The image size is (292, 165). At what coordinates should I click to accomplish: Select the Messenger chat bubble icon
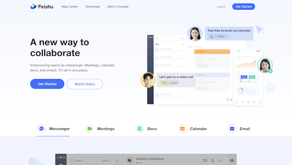click(42, 129)
